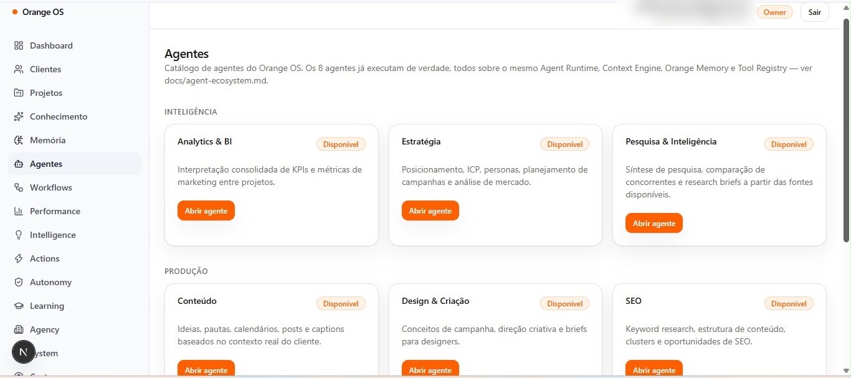Click the Agentes robot icon
The width and height of the screenshot is (851, 378).
(19, 164)
